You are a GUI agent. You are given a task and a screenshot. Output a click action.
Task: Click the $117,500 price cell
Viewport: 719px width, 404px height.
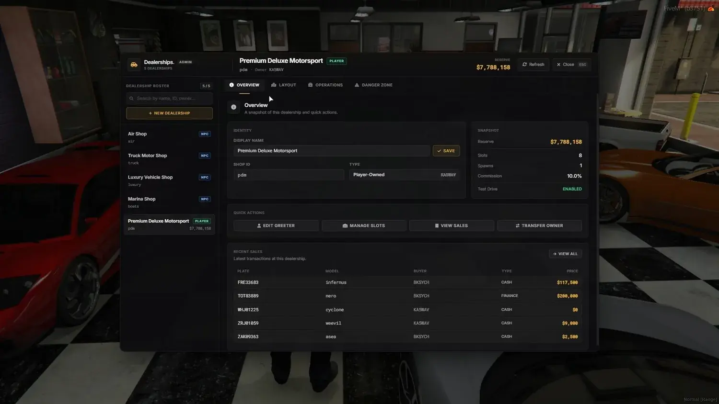click(x=567, y=282)
